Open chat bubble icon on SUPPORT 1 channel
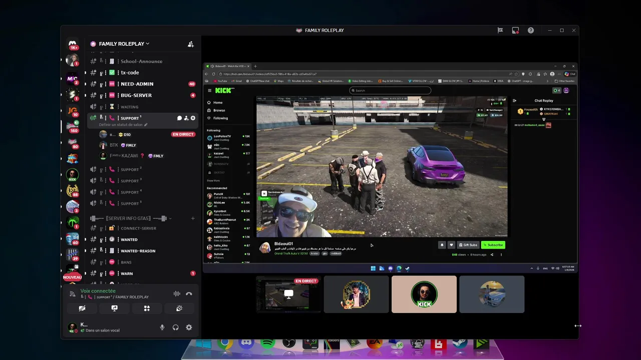This screenshot has height=360, width=641. 179,118
